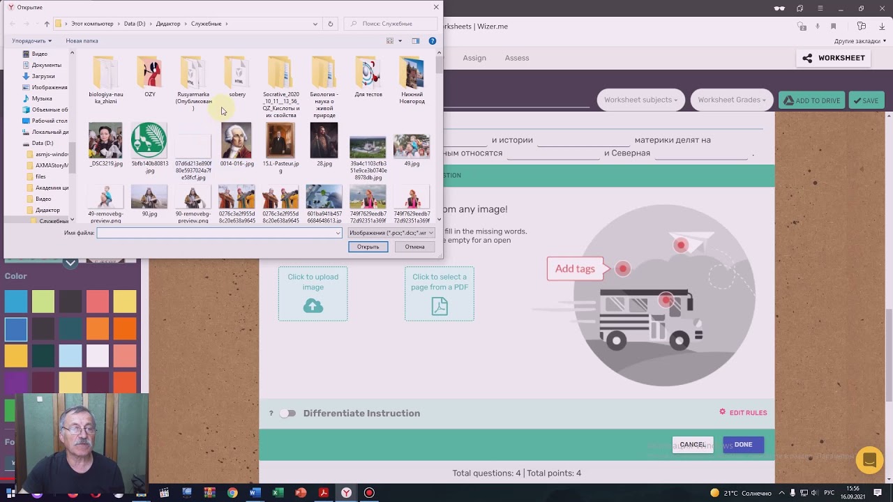893x502 pixels.
Task: Open the Worksheet subjects dropdown
Action: (640, 100)
